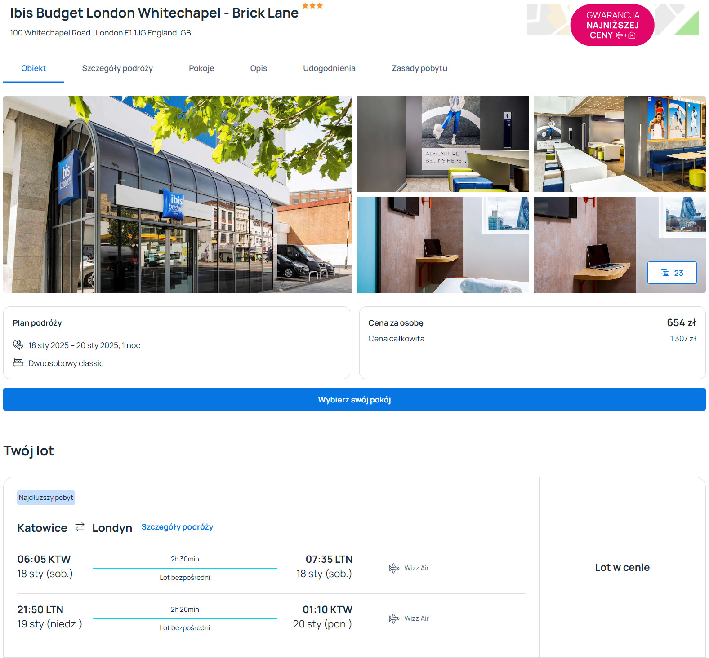Select the Obiekt tab

point(34,68)
